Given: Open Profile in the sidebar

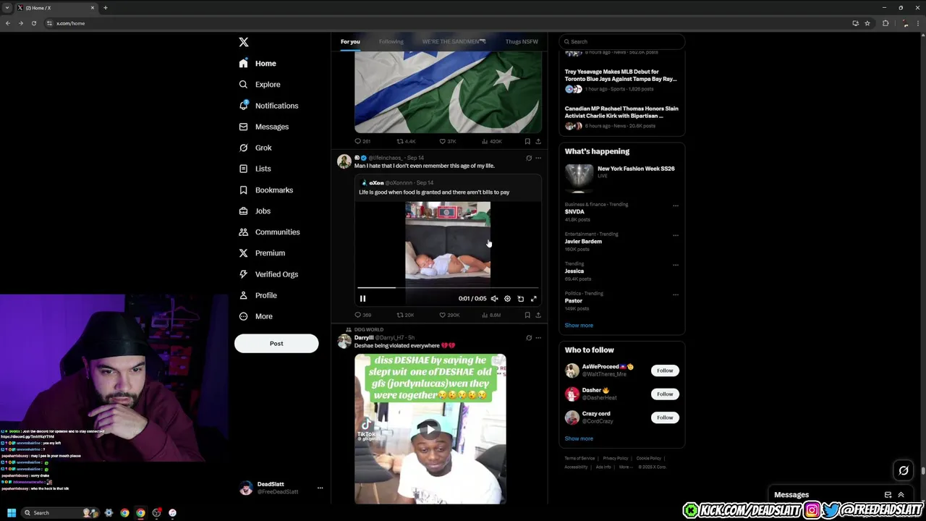Looking at the screenshot, I should coord(258,295).
